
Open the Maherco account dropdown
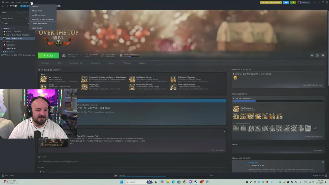tap(305, 2)
